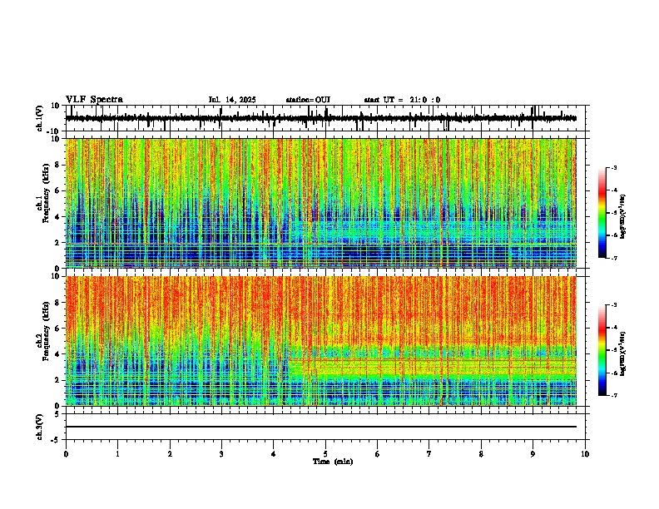
Task: Click tick label 1 on Time axis
Action: coord(117,454)
